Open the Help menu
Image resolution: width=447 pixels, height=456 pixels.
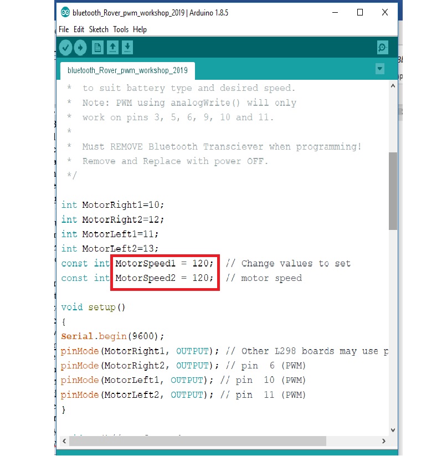140,29
